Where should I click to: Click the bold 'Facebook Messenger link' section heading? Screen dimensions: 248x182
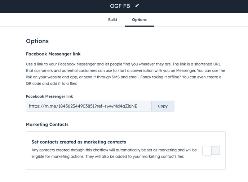53,54
